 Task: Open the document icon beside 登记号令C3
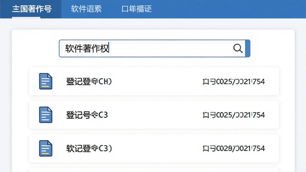click(x=46, y=115)
